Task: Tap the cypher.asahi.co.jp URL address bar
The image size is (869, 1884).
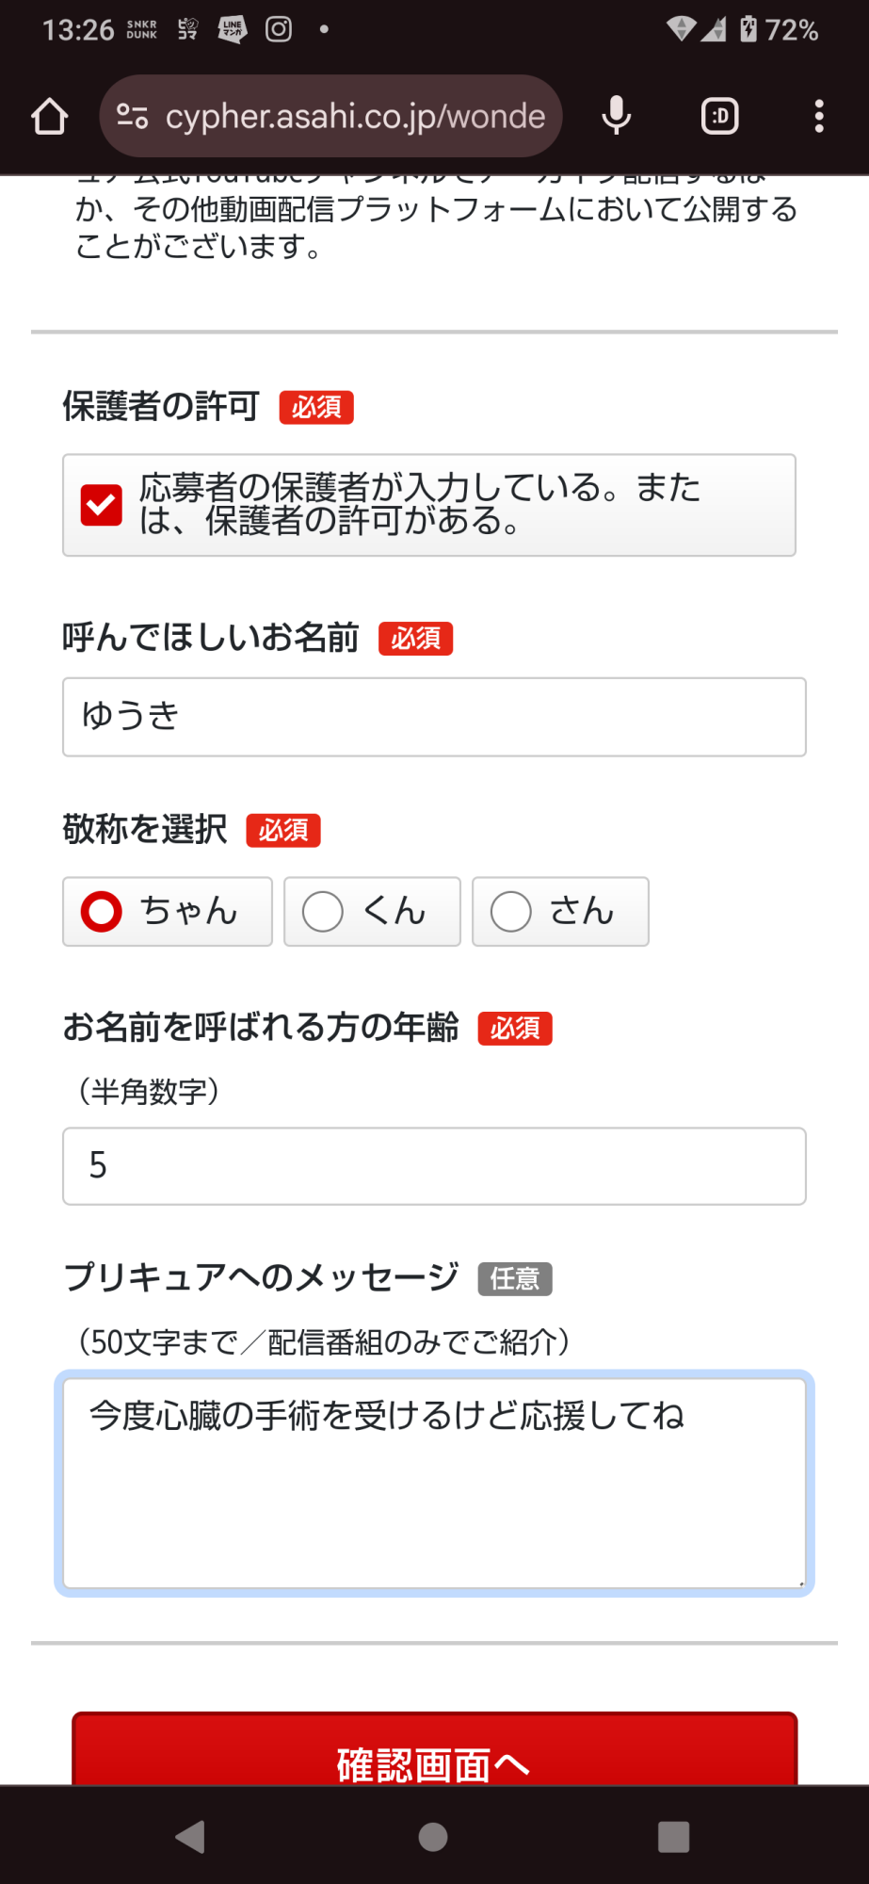Action: click(355, 117)
